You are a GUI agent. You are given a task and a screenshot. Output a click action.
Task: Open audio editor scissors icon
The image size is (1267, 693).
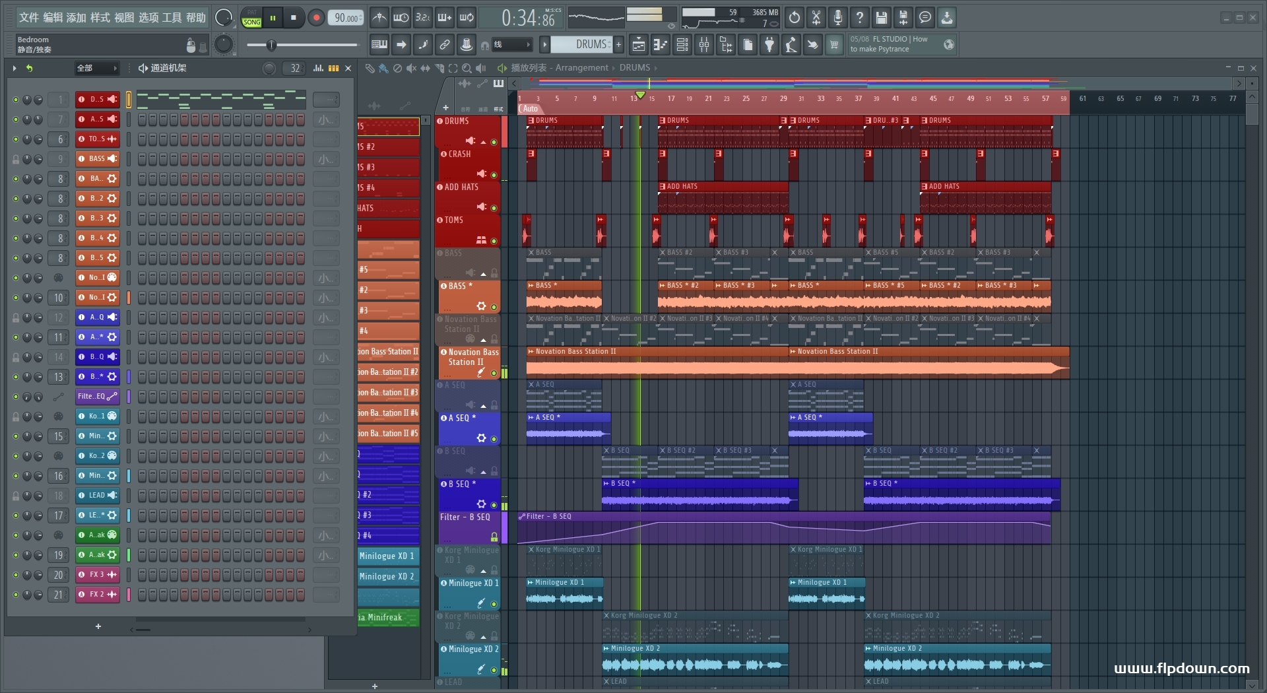(x=816, y=18)
